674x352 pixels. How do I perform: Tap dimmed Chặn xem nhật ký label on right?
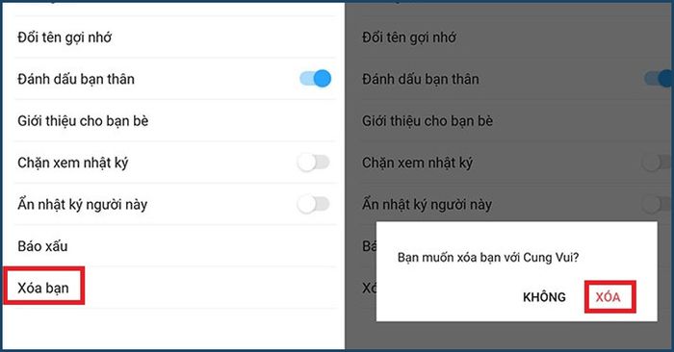417,163
